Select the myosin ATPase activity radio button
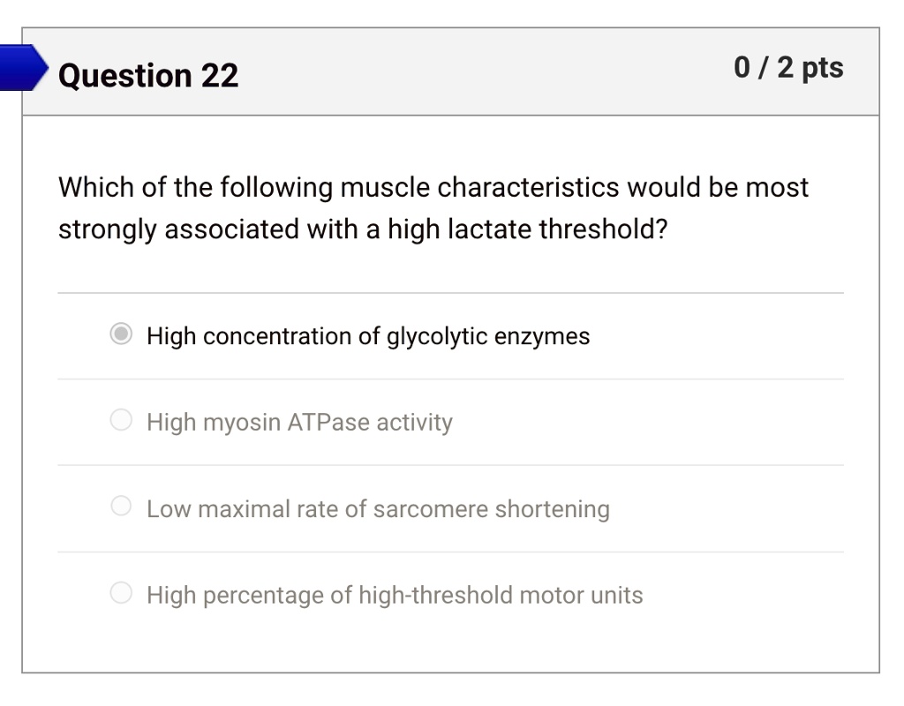The width and height of the screenshot is (904, 706). pos(120,420)
